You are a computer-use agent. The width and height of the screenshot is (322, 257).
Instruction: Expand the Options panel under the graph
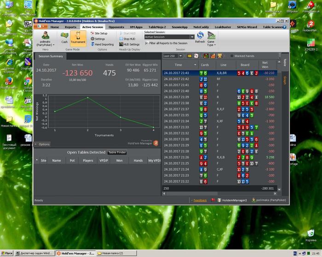42,144
